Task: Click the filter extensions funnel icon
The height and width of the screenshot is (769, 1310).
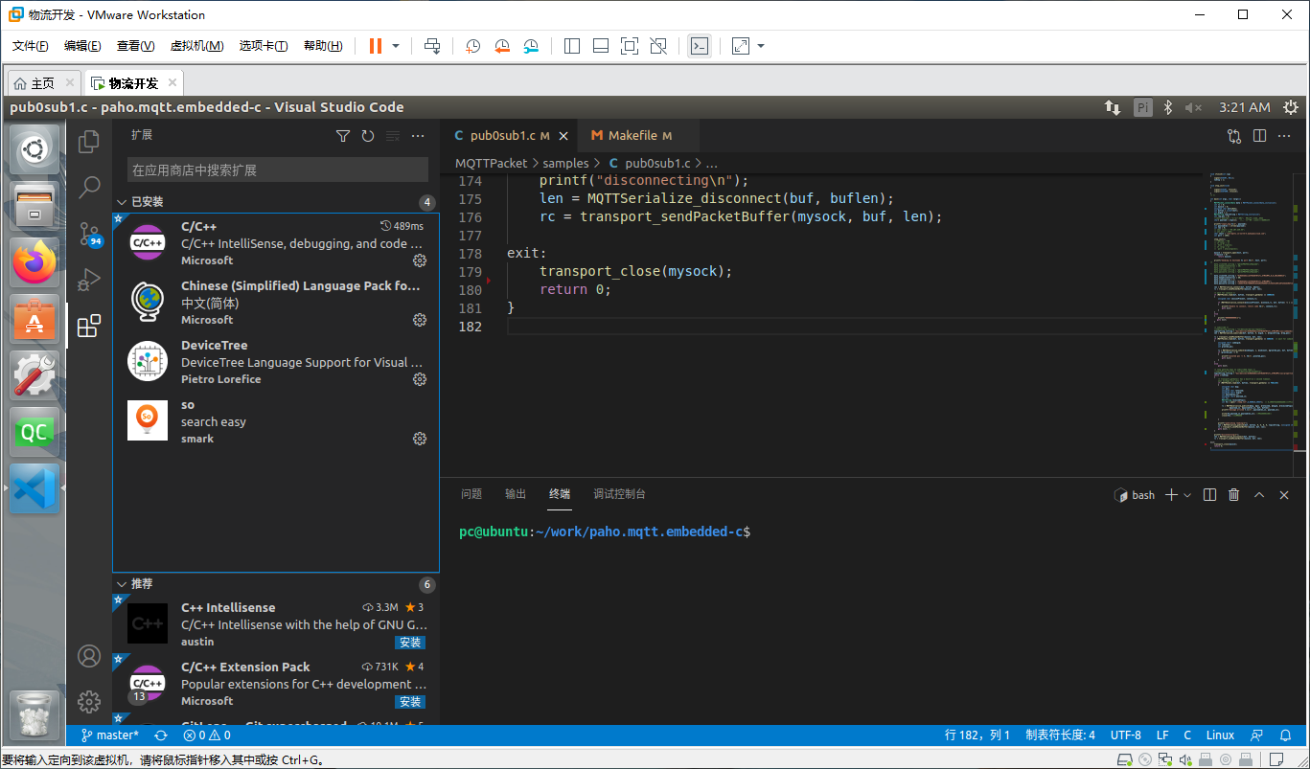Action: [x=343, y=136]
